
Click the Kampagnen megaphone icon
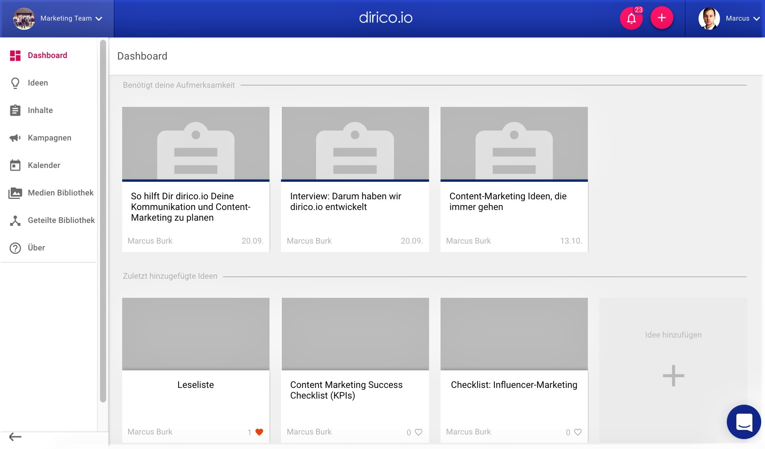click(15, 138)
